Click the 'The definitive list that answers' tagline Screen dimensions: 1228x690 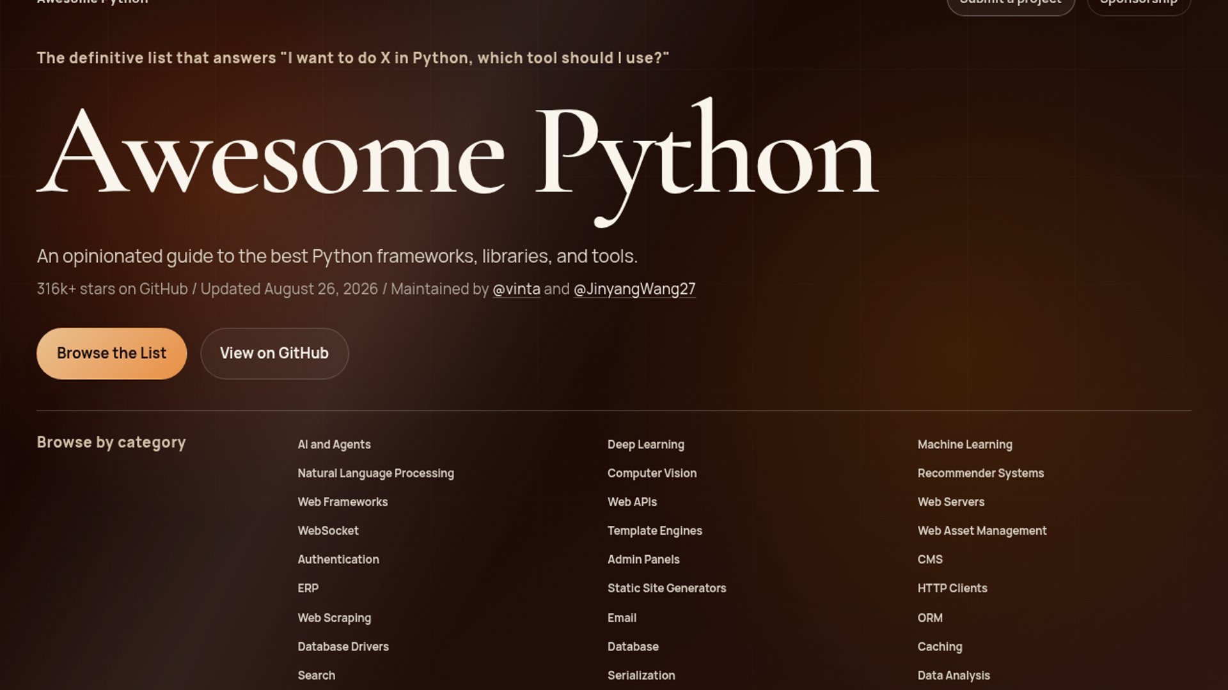click(x=353, y=58)
